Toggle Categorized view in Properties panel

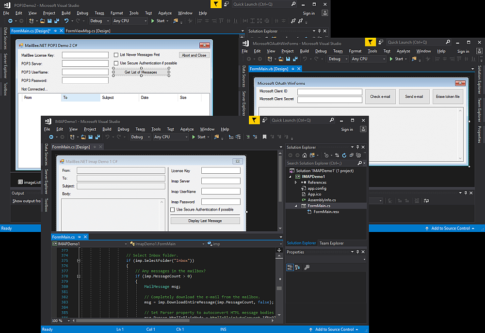[290, 267]
